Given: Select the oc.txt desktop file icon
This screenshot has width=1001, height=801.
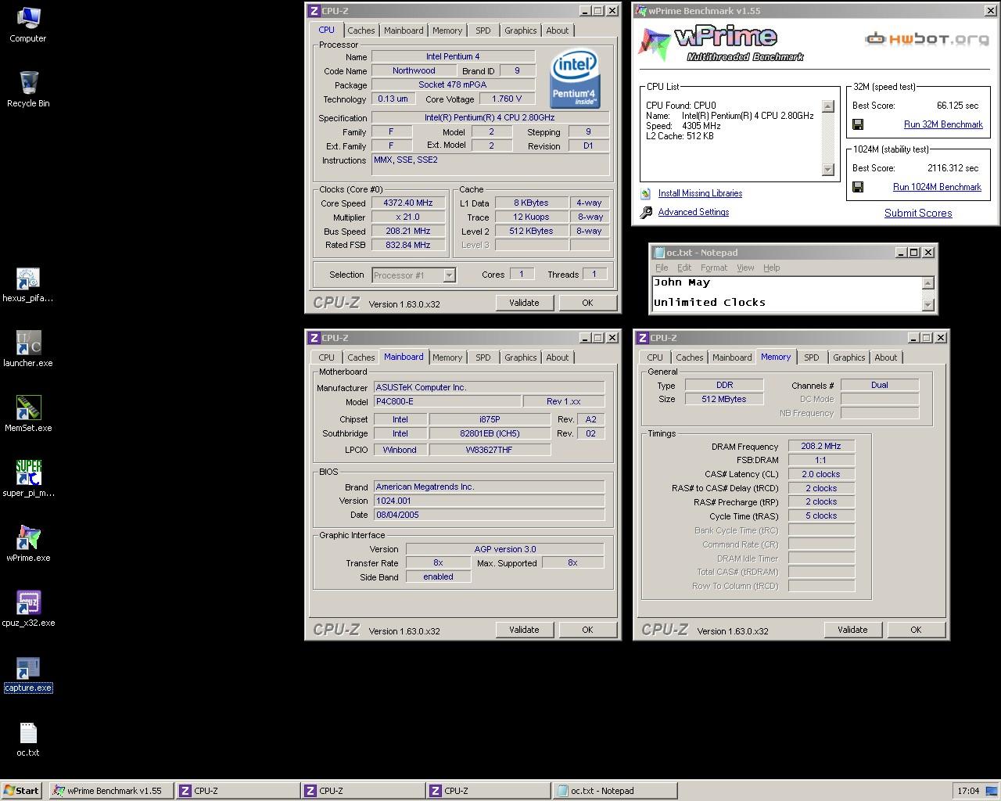Looking at the screenshot, I should tap(28, 739).
